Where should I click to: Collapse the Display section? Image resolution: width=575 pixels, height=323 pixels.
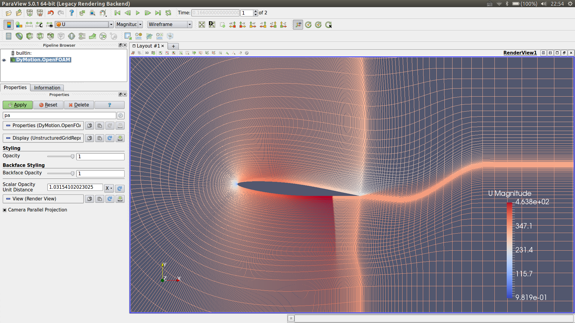coord(43,138)
